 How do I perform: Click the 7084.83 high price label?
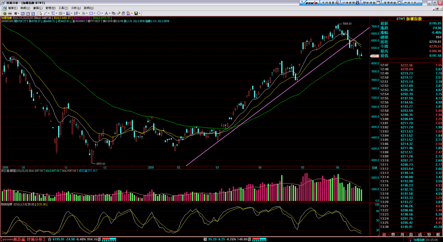(347, 24)
